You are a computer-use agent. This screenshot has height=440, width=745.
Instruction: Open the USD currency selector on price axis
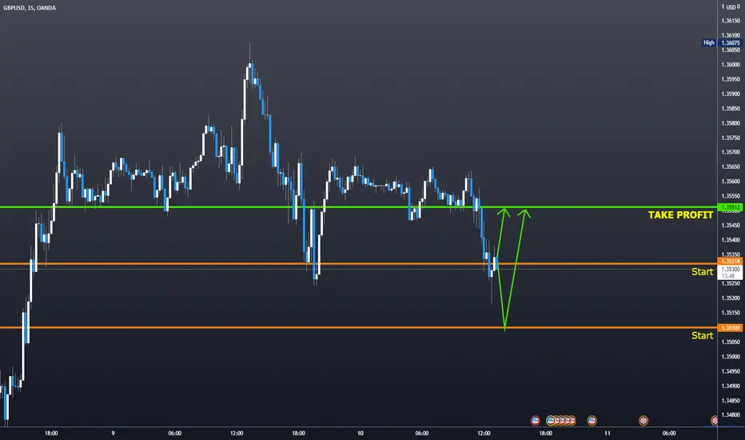pos(732,7)
